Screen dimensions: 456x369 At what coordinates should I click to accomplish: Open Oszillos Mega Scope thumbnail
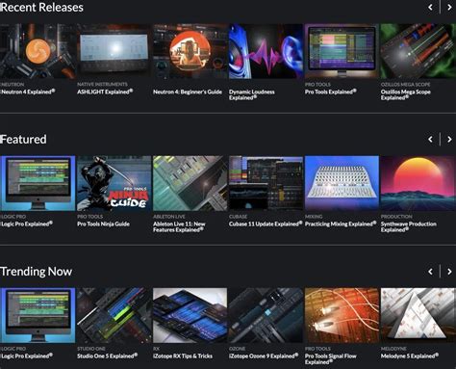click(418, 51)
